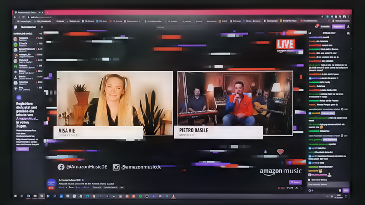Click the share icon below stream
Image resolution: width=365 pixels, height=205 pixels.
[x=296, y=188]
